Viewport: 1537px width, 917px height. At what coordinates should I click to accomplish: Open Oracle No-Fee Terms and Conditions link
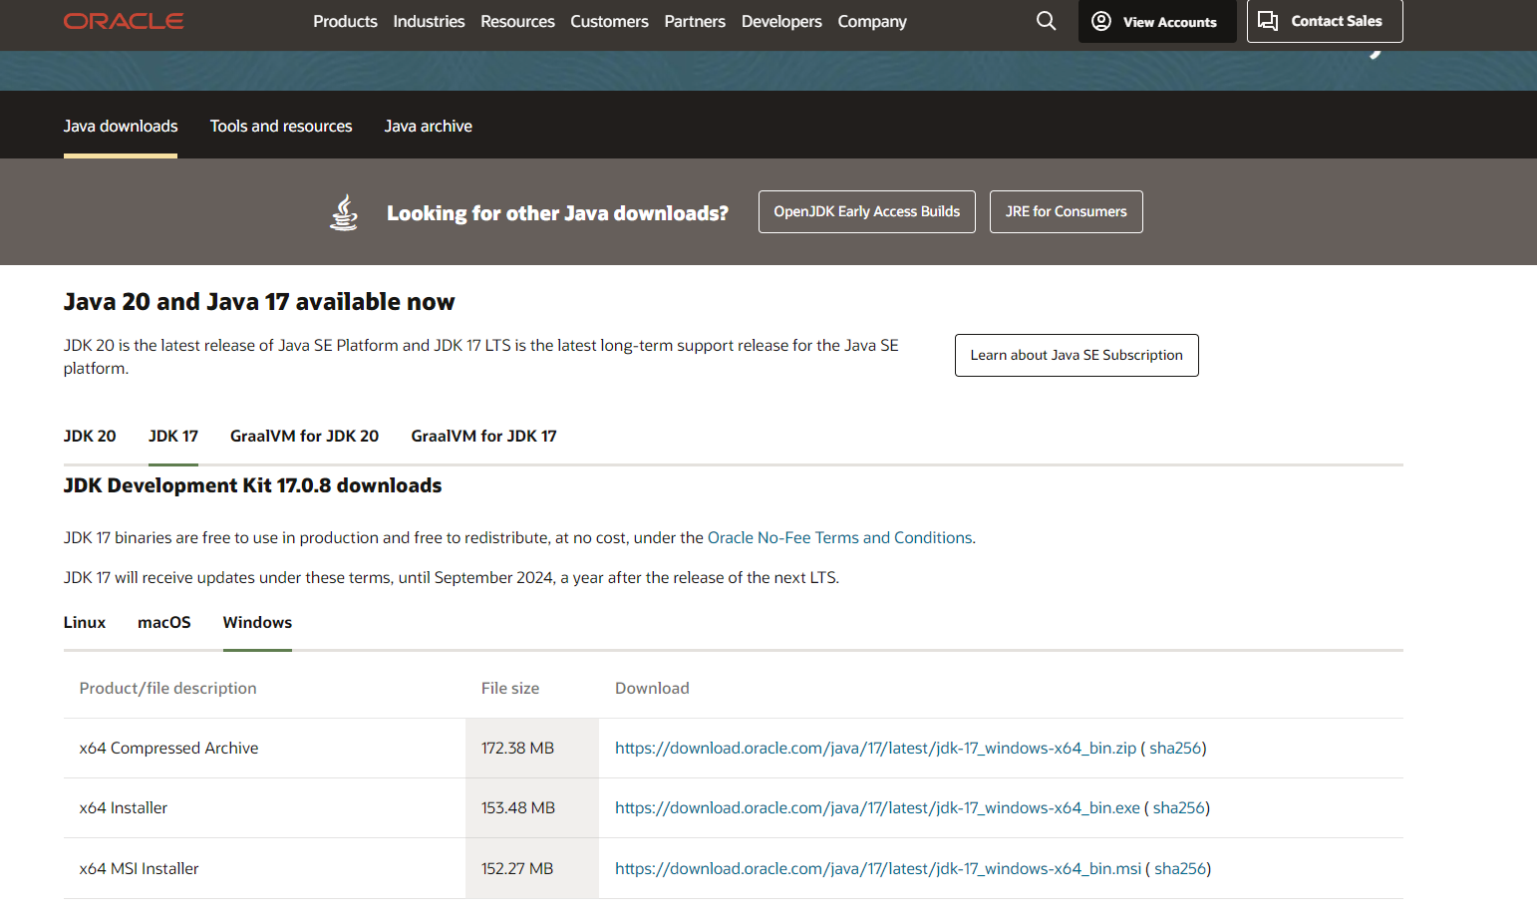839,537
